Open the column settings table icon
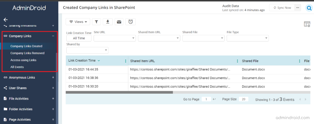 click(x=307, y=24)
